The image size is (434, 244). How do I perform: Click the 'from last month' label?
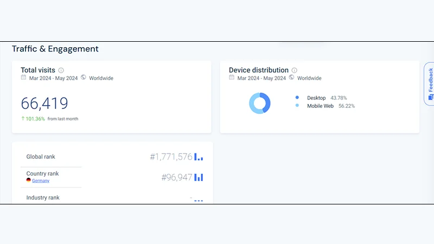63,119
